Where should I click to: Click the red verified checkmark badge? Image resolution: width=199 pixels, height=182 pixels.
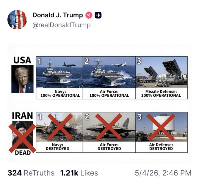click(89, 15)
